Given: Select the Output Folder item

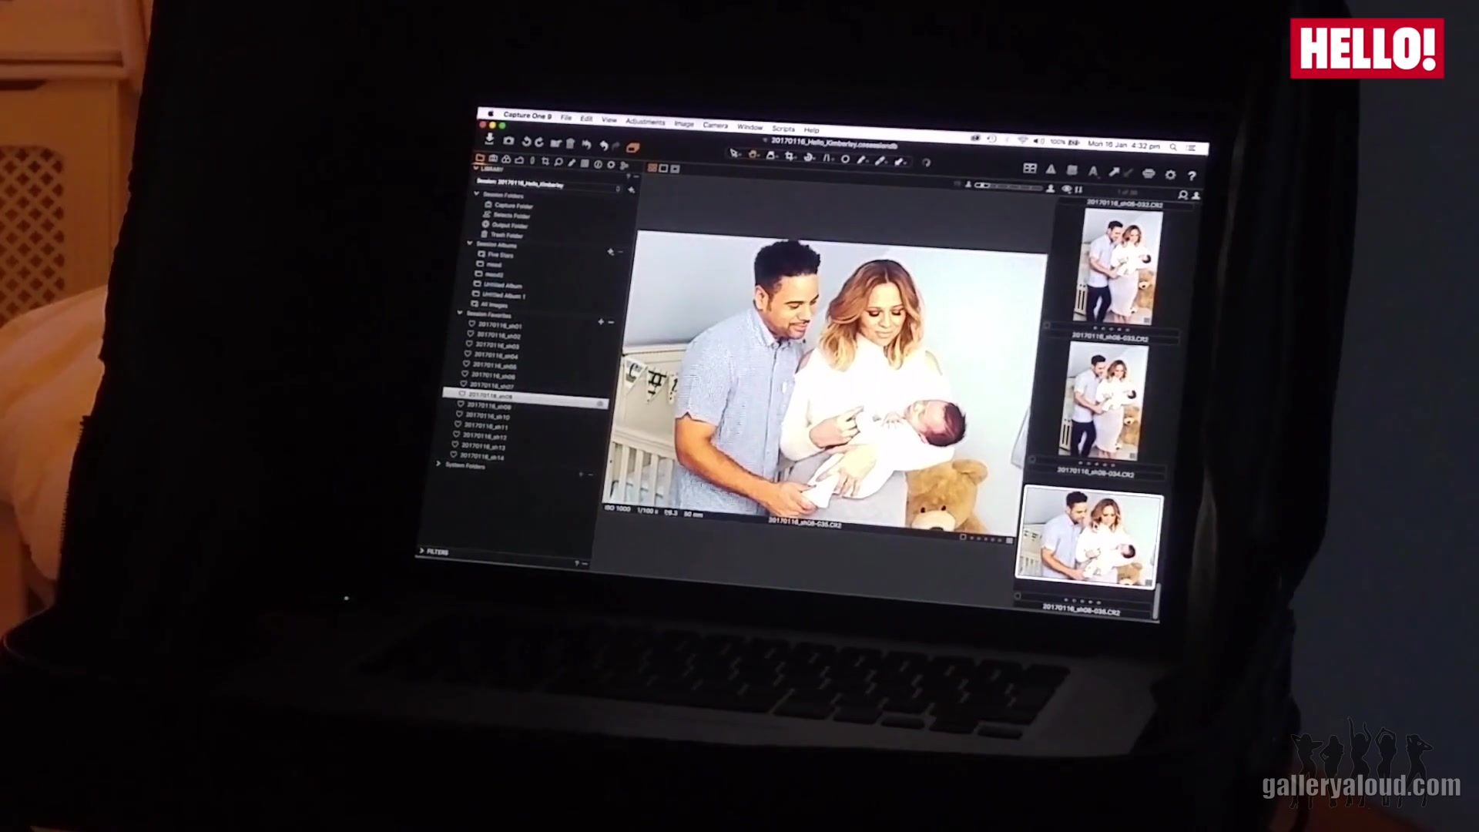Looking at the screenshot, I should 505,225.
